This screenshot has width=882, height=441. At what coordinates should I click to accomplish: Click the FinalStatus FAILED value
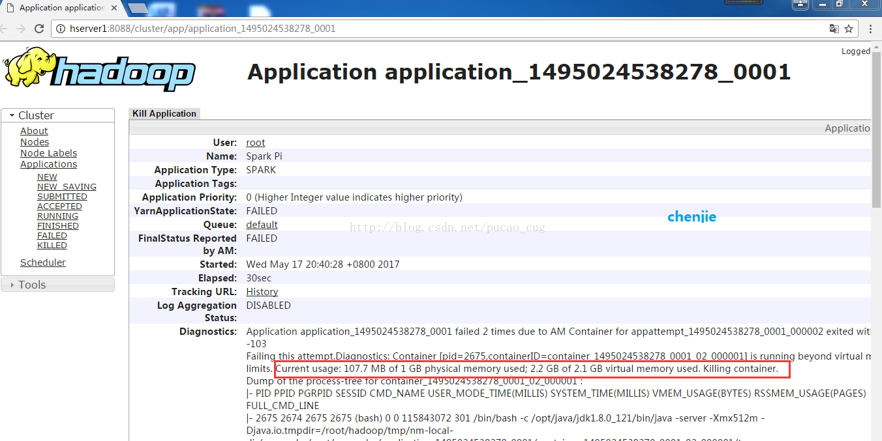click(x=262, y=238)
